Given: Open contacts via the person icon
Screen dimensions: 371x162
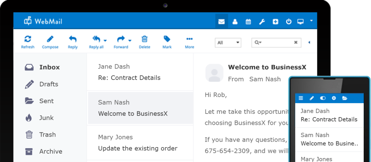Looking at the screenshot, I should tap(235, 22).
